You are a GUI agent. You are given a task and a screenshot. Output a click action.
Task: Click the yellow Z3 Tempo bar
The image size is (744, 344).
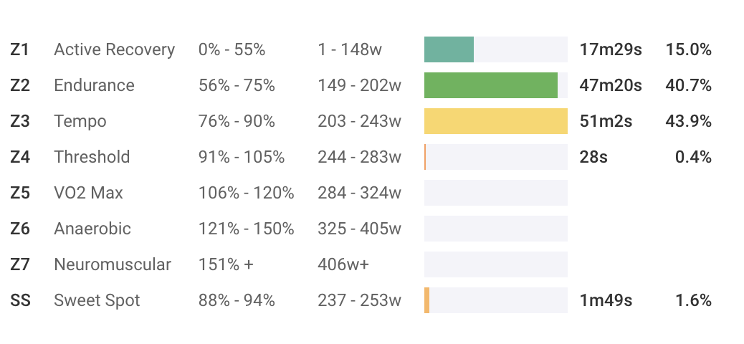pos(496,121)
